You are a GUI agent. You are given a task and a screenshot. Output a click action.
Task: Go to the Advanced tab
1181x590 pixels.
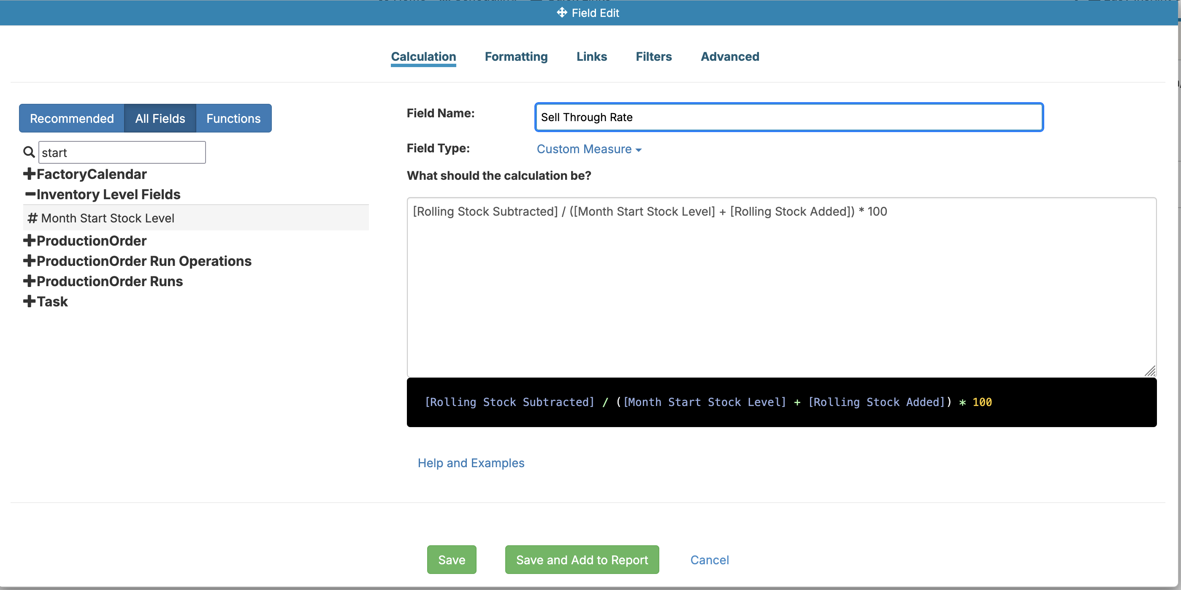pyautogui.click(x=729, y=57)
